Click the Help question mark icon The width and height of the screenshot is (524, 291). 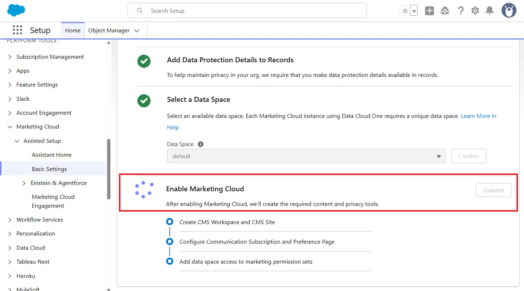pyautogui.click(x=461, y=10)
